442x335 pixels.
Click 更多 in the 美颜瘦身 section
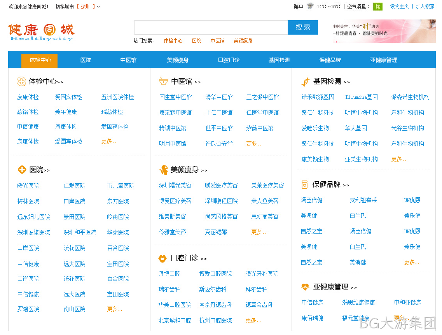click(259, 232)
